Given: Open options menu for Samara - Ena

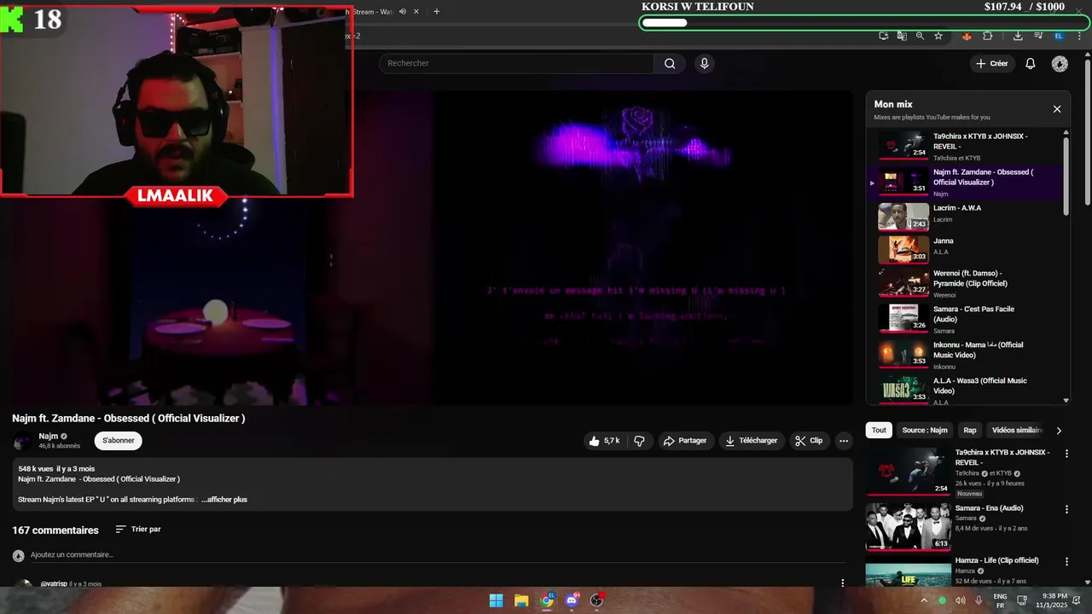Looking at the screenshot, I should 1066,509.
